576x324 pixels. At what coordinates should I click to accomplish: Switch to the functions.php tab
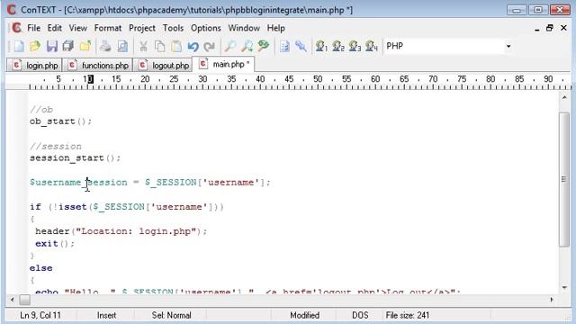pyautogui.click(x=98, y=66)
